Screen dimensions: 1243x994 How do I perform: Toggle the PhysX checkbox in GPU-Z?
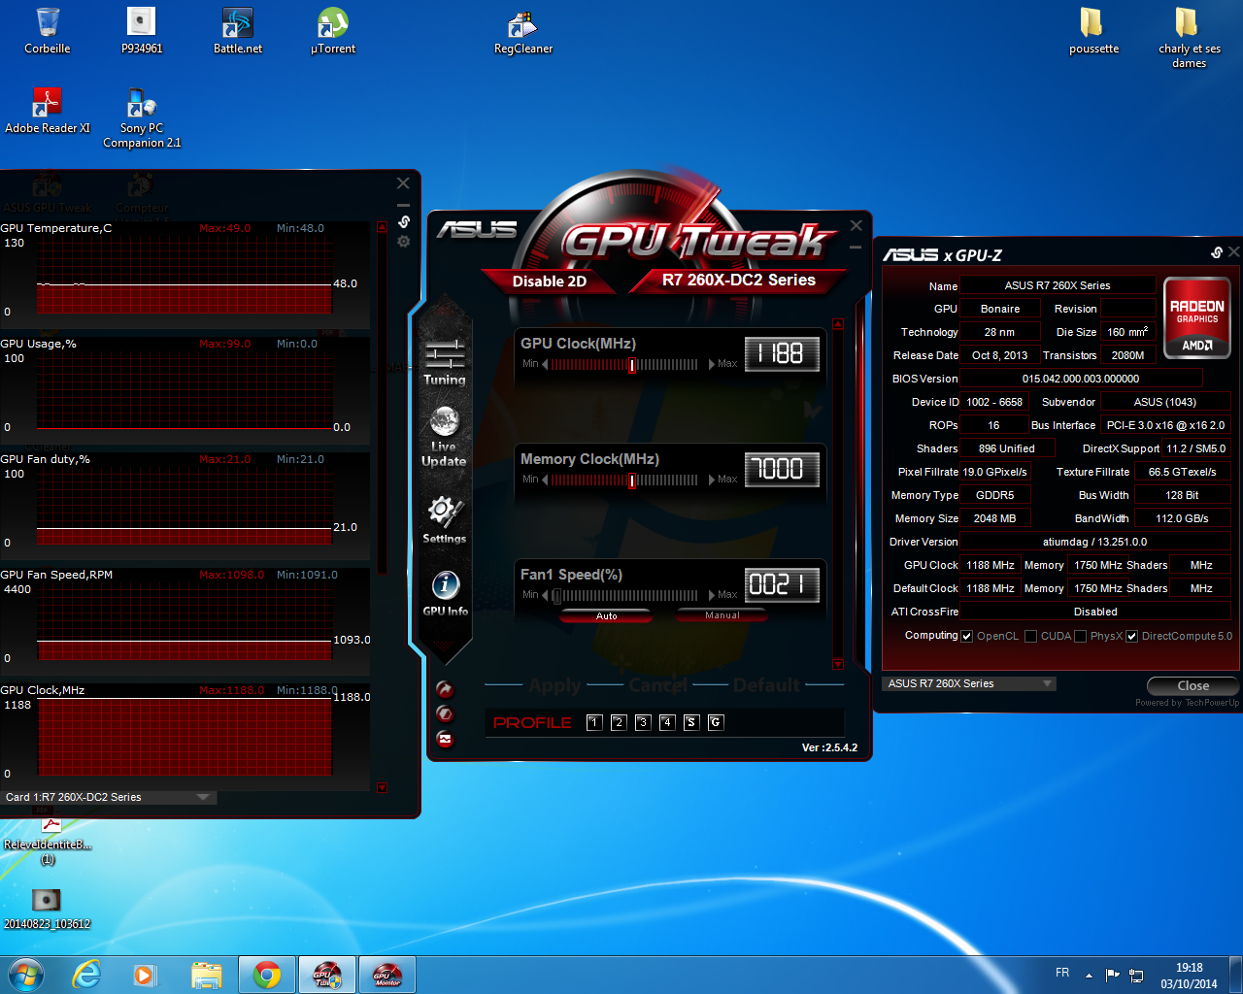(x=1080, y=637)
